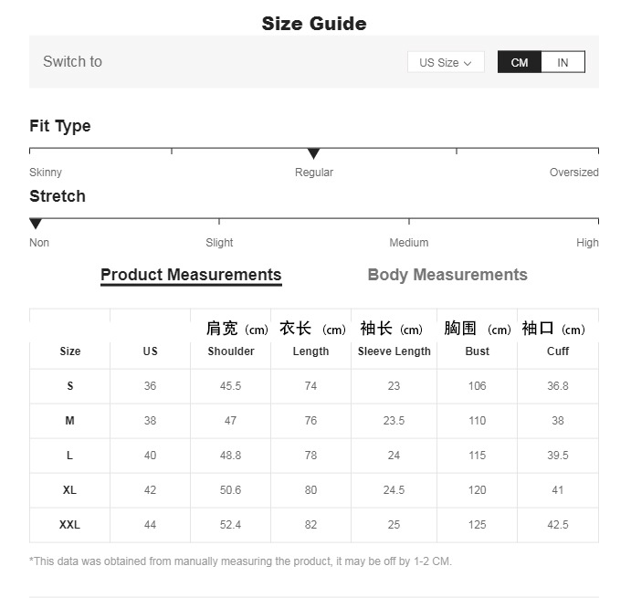Click the Fit Type triangle marker

point(313,153)
